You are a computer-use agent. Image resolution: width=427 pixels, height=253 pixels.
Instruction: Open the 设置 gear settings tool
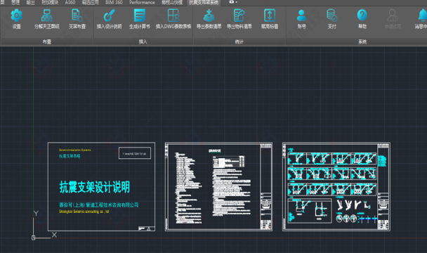(x=16, y=15)
